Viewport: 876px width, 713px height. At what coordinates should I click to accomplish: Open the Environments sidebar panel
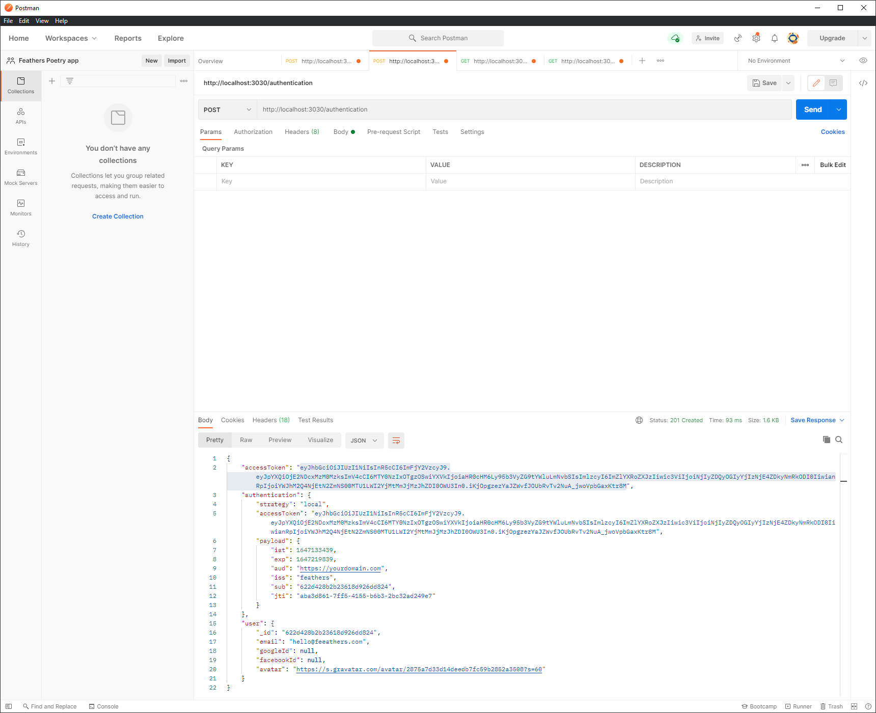[x=21, y=147]
